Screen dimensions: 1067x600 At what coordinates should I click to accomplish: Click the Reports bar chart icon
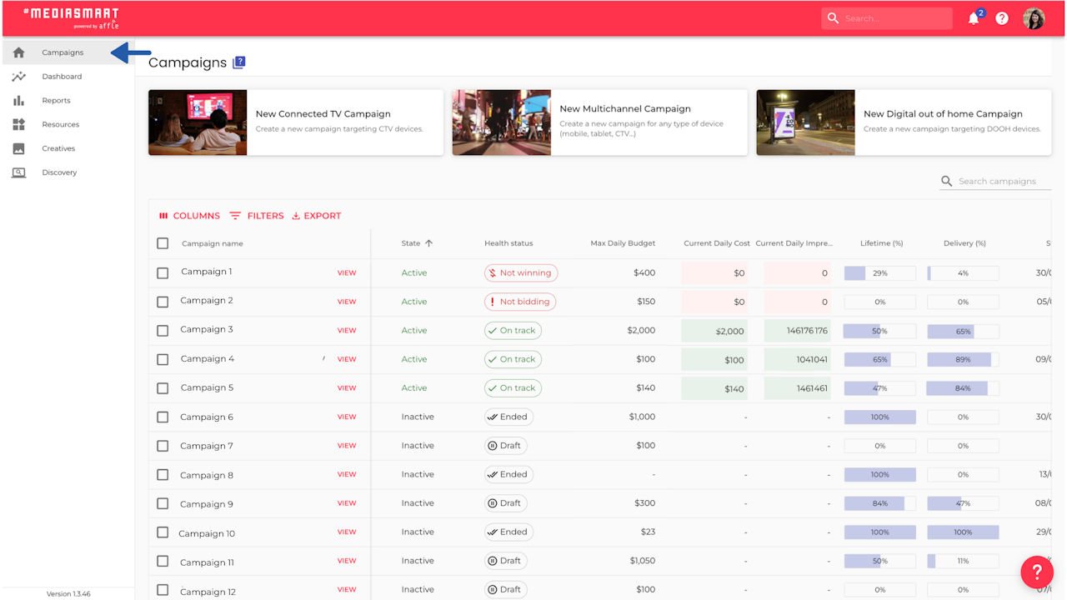coord(18,101)
